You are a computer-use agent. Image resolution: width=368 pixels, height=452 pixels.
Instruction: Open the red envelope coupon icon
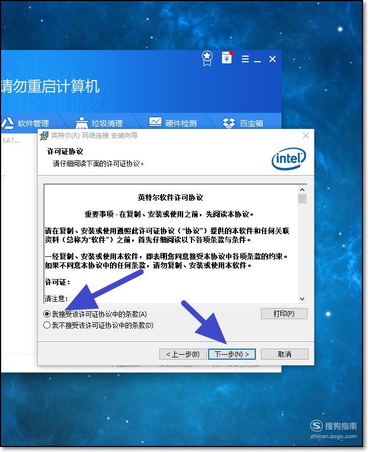coord(226,57)
